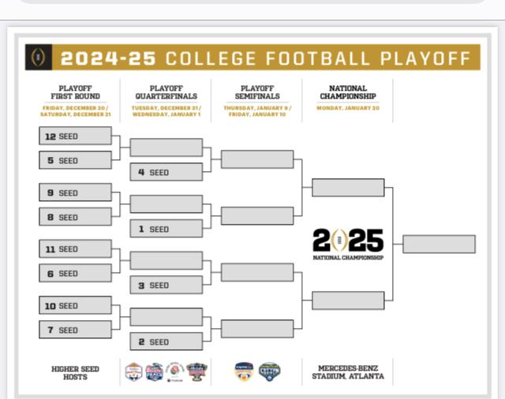This screenshot has width=505, height=399.
Task: Click the 2025 National Championship logo
Action: point(348,244)
